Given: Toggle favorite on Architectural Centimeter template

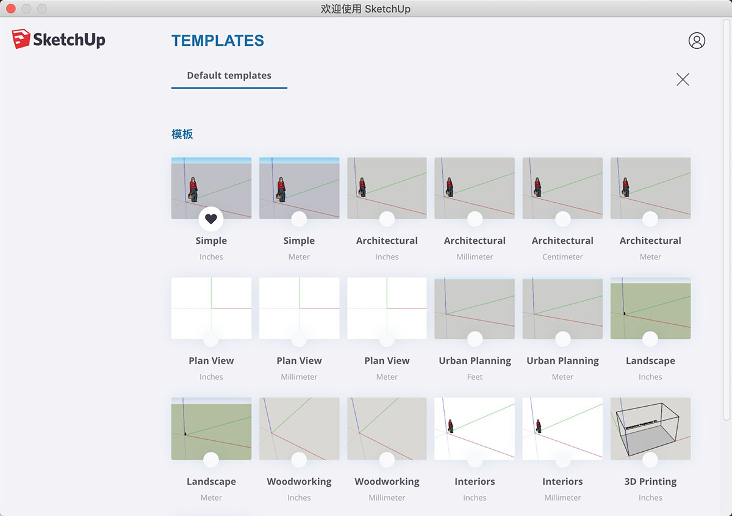Looking at the screenshot, I should [x=562, y=219].
